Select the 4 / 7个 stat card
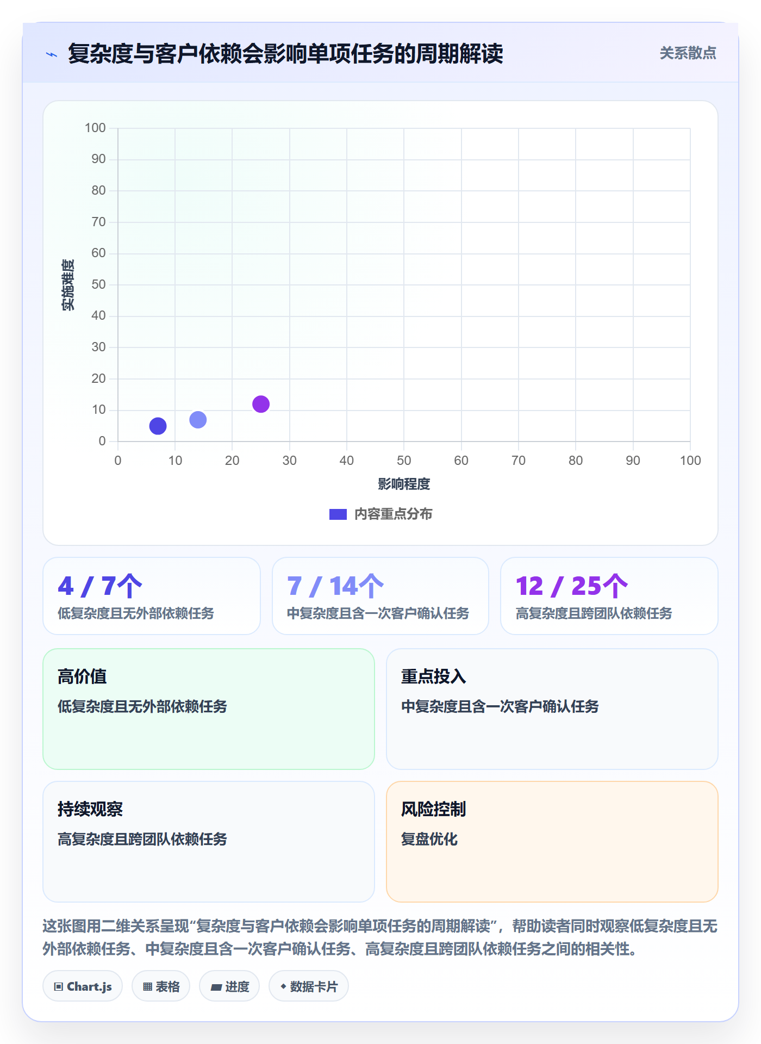Image resolution: width=761 pixels, height=1044 pixels. (152, 596)
